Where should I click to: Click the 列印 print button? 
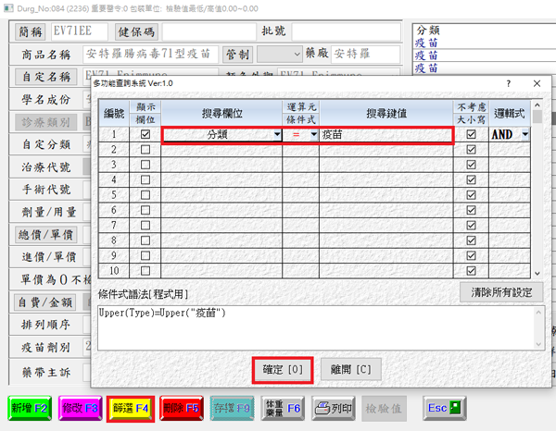(334, 407)
